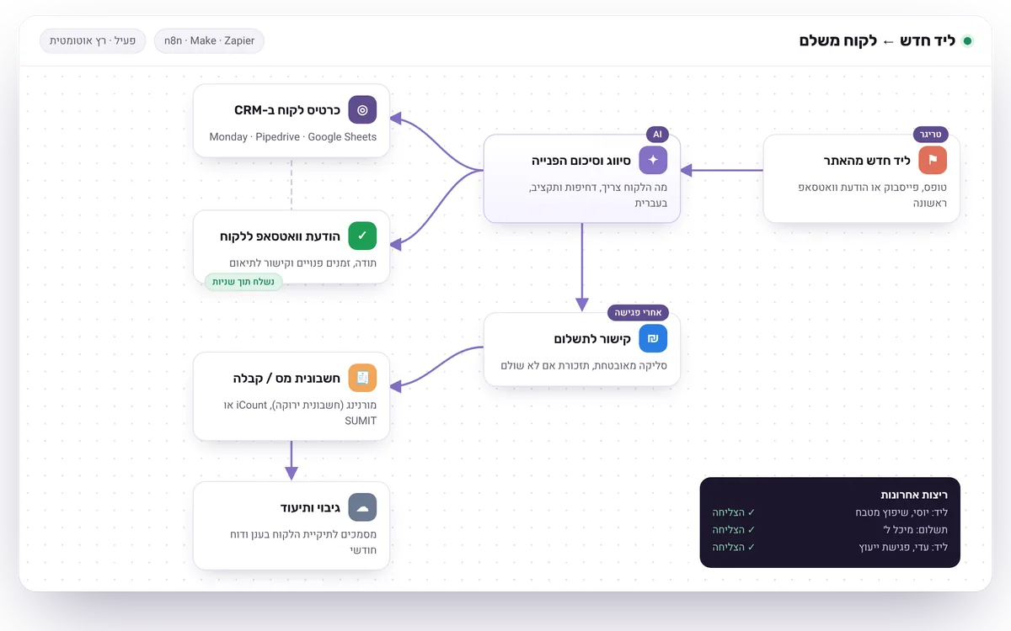Select the 'ליד חדש מהאתר' node title

pos(867,160)
